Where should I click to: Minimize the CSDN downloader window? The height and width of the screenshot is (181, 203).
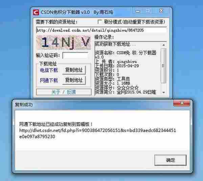click(x=138, y=11)
